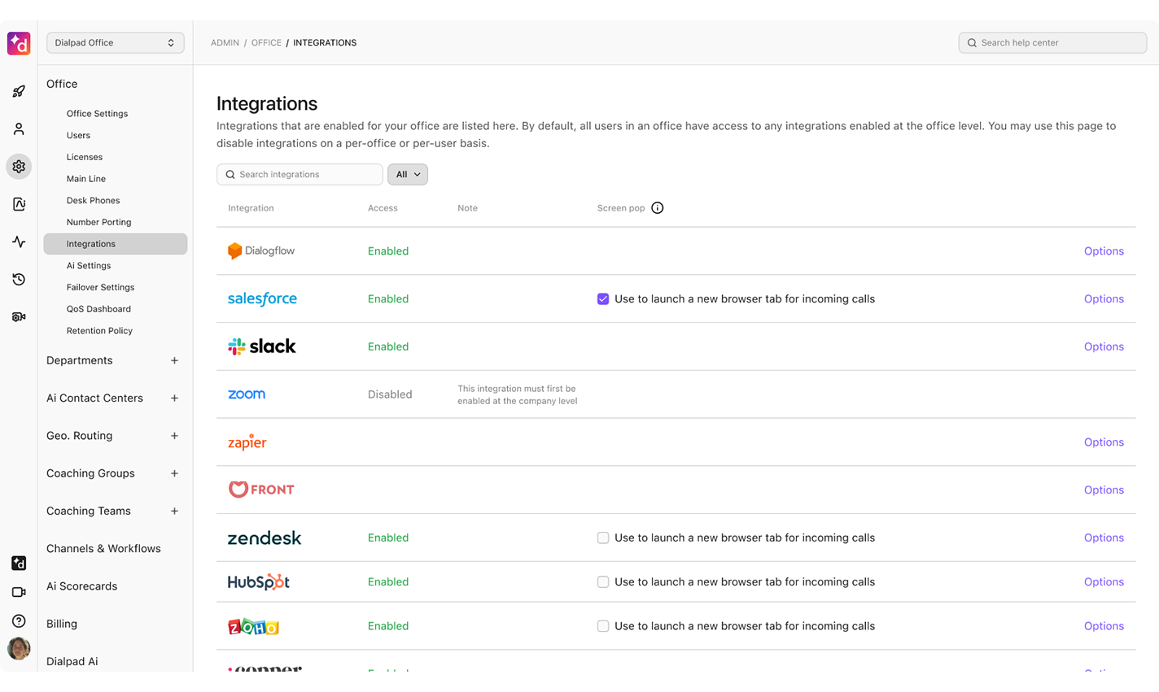Open Options for the Slack integration
The width and height of the screenshot is (1159, 692).
pyautogui.click(x=1103, y=346)
